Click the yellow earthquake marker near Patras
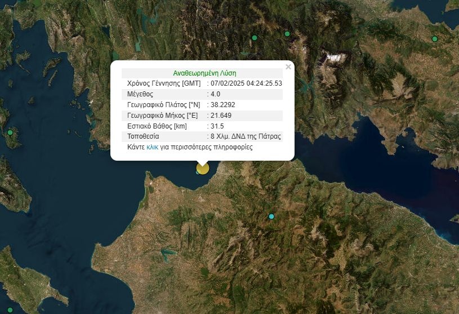459x314 pixels. click(202, 168)
